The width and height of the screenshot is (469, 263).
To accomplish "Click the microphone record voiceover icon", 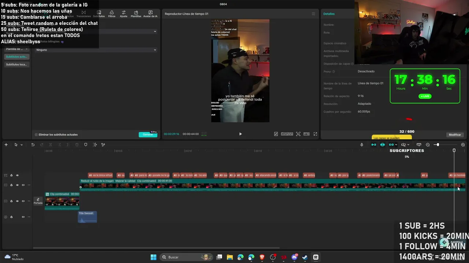I will click(x=362, y=145).
